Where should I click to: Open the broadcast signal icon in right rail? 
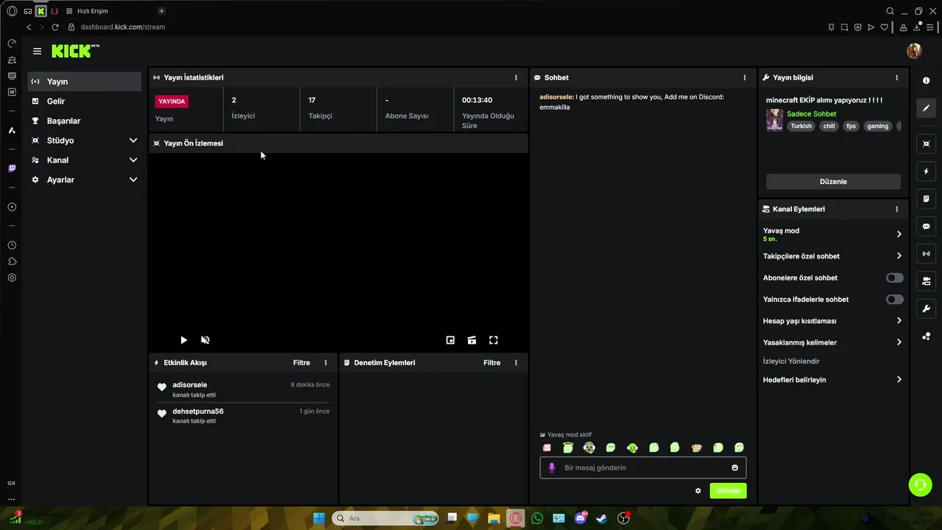(927, 254)
